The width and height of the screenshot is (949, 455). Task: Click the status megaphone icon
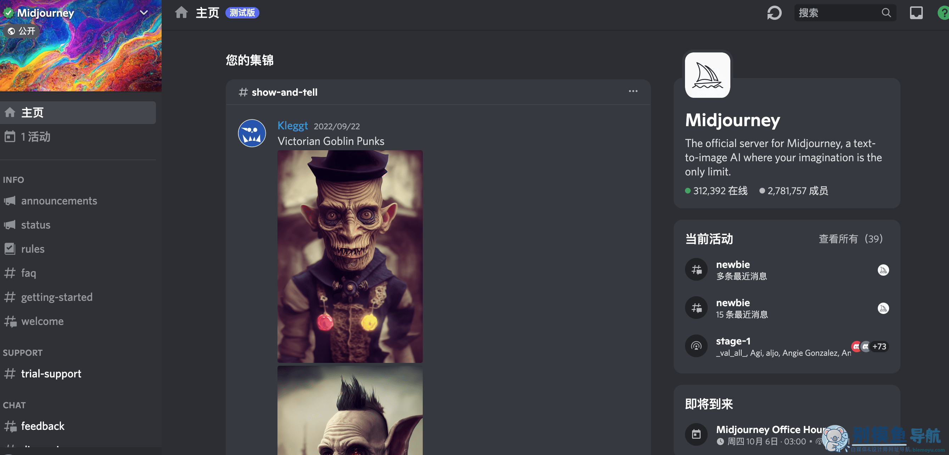tap(10, 225)
